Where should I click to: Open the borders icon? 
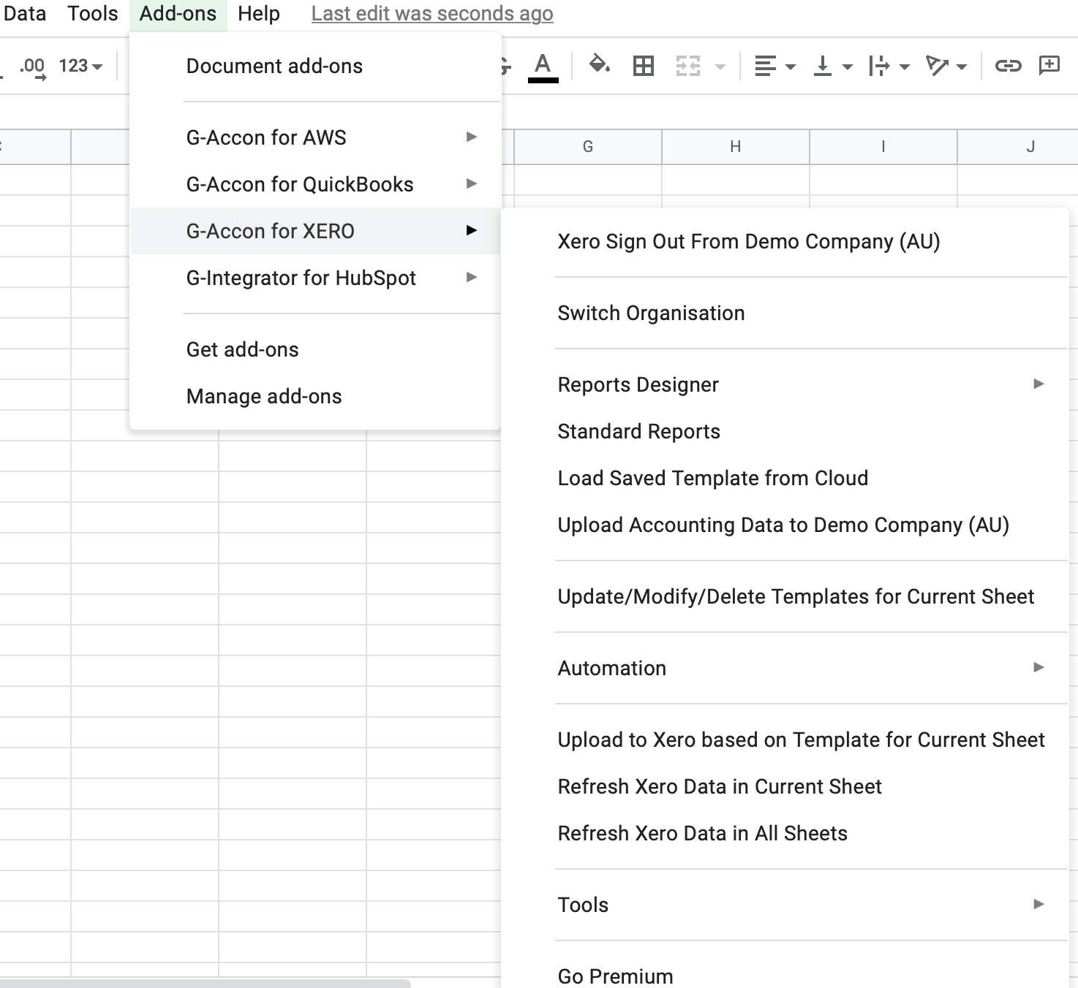644,66
